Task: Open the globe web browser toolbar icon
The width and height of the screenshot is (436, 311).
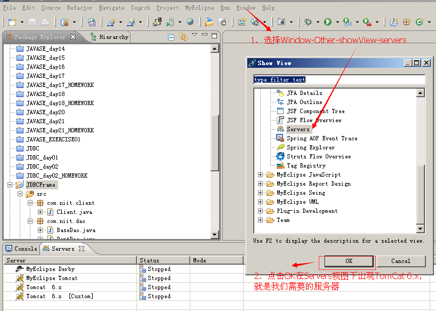Action: [x=190, y=22]
